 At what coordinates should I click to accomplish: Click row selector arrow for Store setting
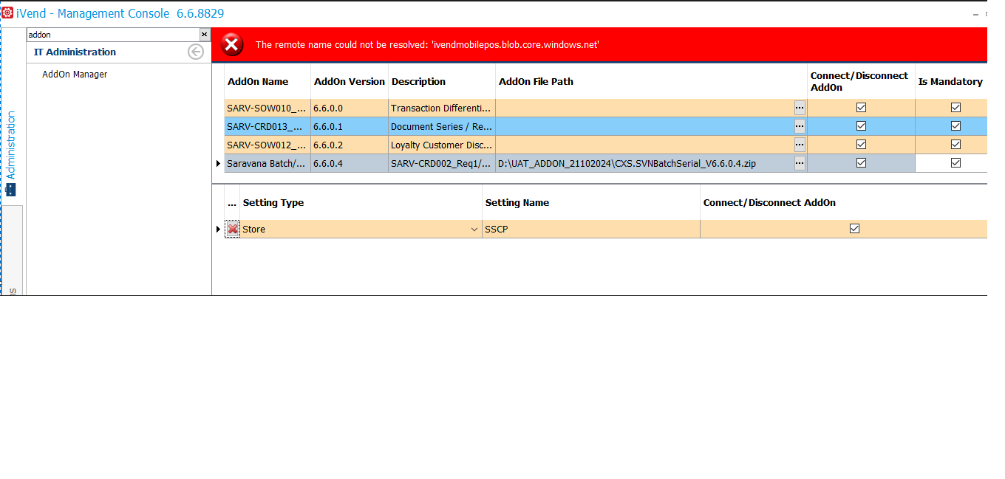click(x=218, y=230)
